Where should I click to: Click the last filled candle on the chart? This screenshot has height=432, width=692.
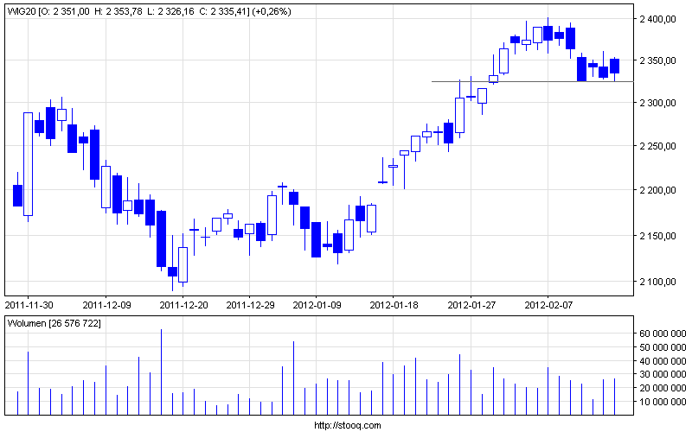615,67
